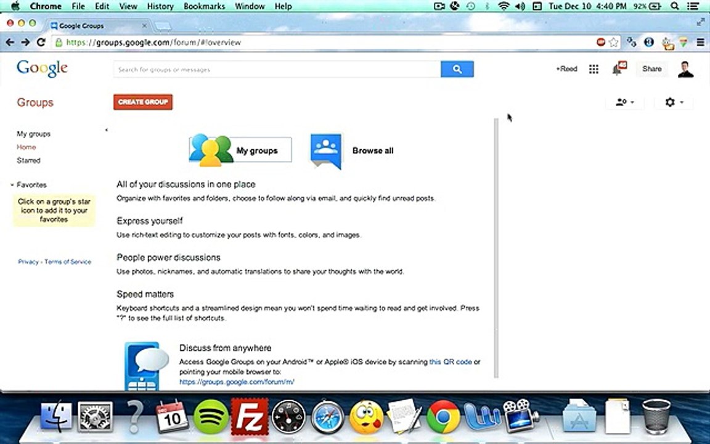
Task: Open FileZilla from the dock
Action: coord(250,416)
